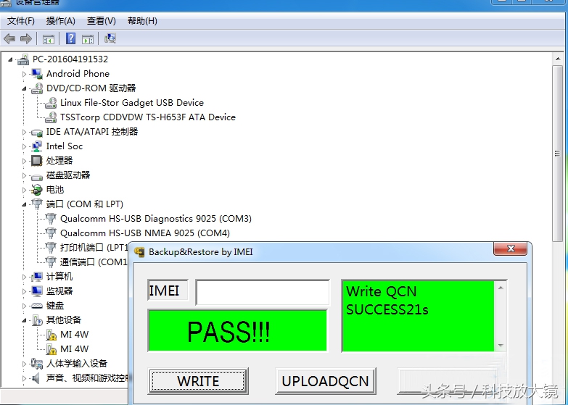Open the Help question-mark toolbar icon
Viewport: 568px width, 405px height.
(70, 38)
